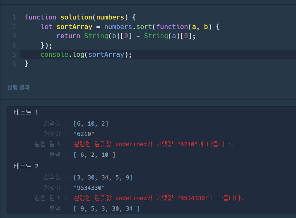
Task: Click the line number 6 in the gutter
Action: [14, 64]
